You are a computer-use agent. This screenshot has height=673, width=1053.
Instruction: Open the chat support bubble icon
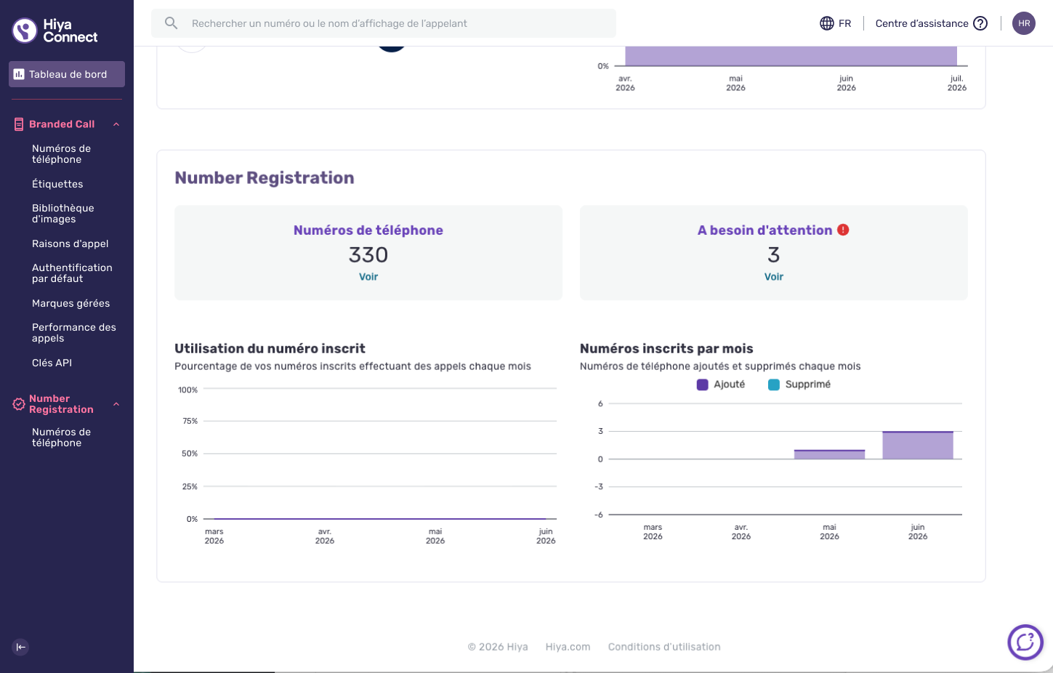[x=1025, y=642]
